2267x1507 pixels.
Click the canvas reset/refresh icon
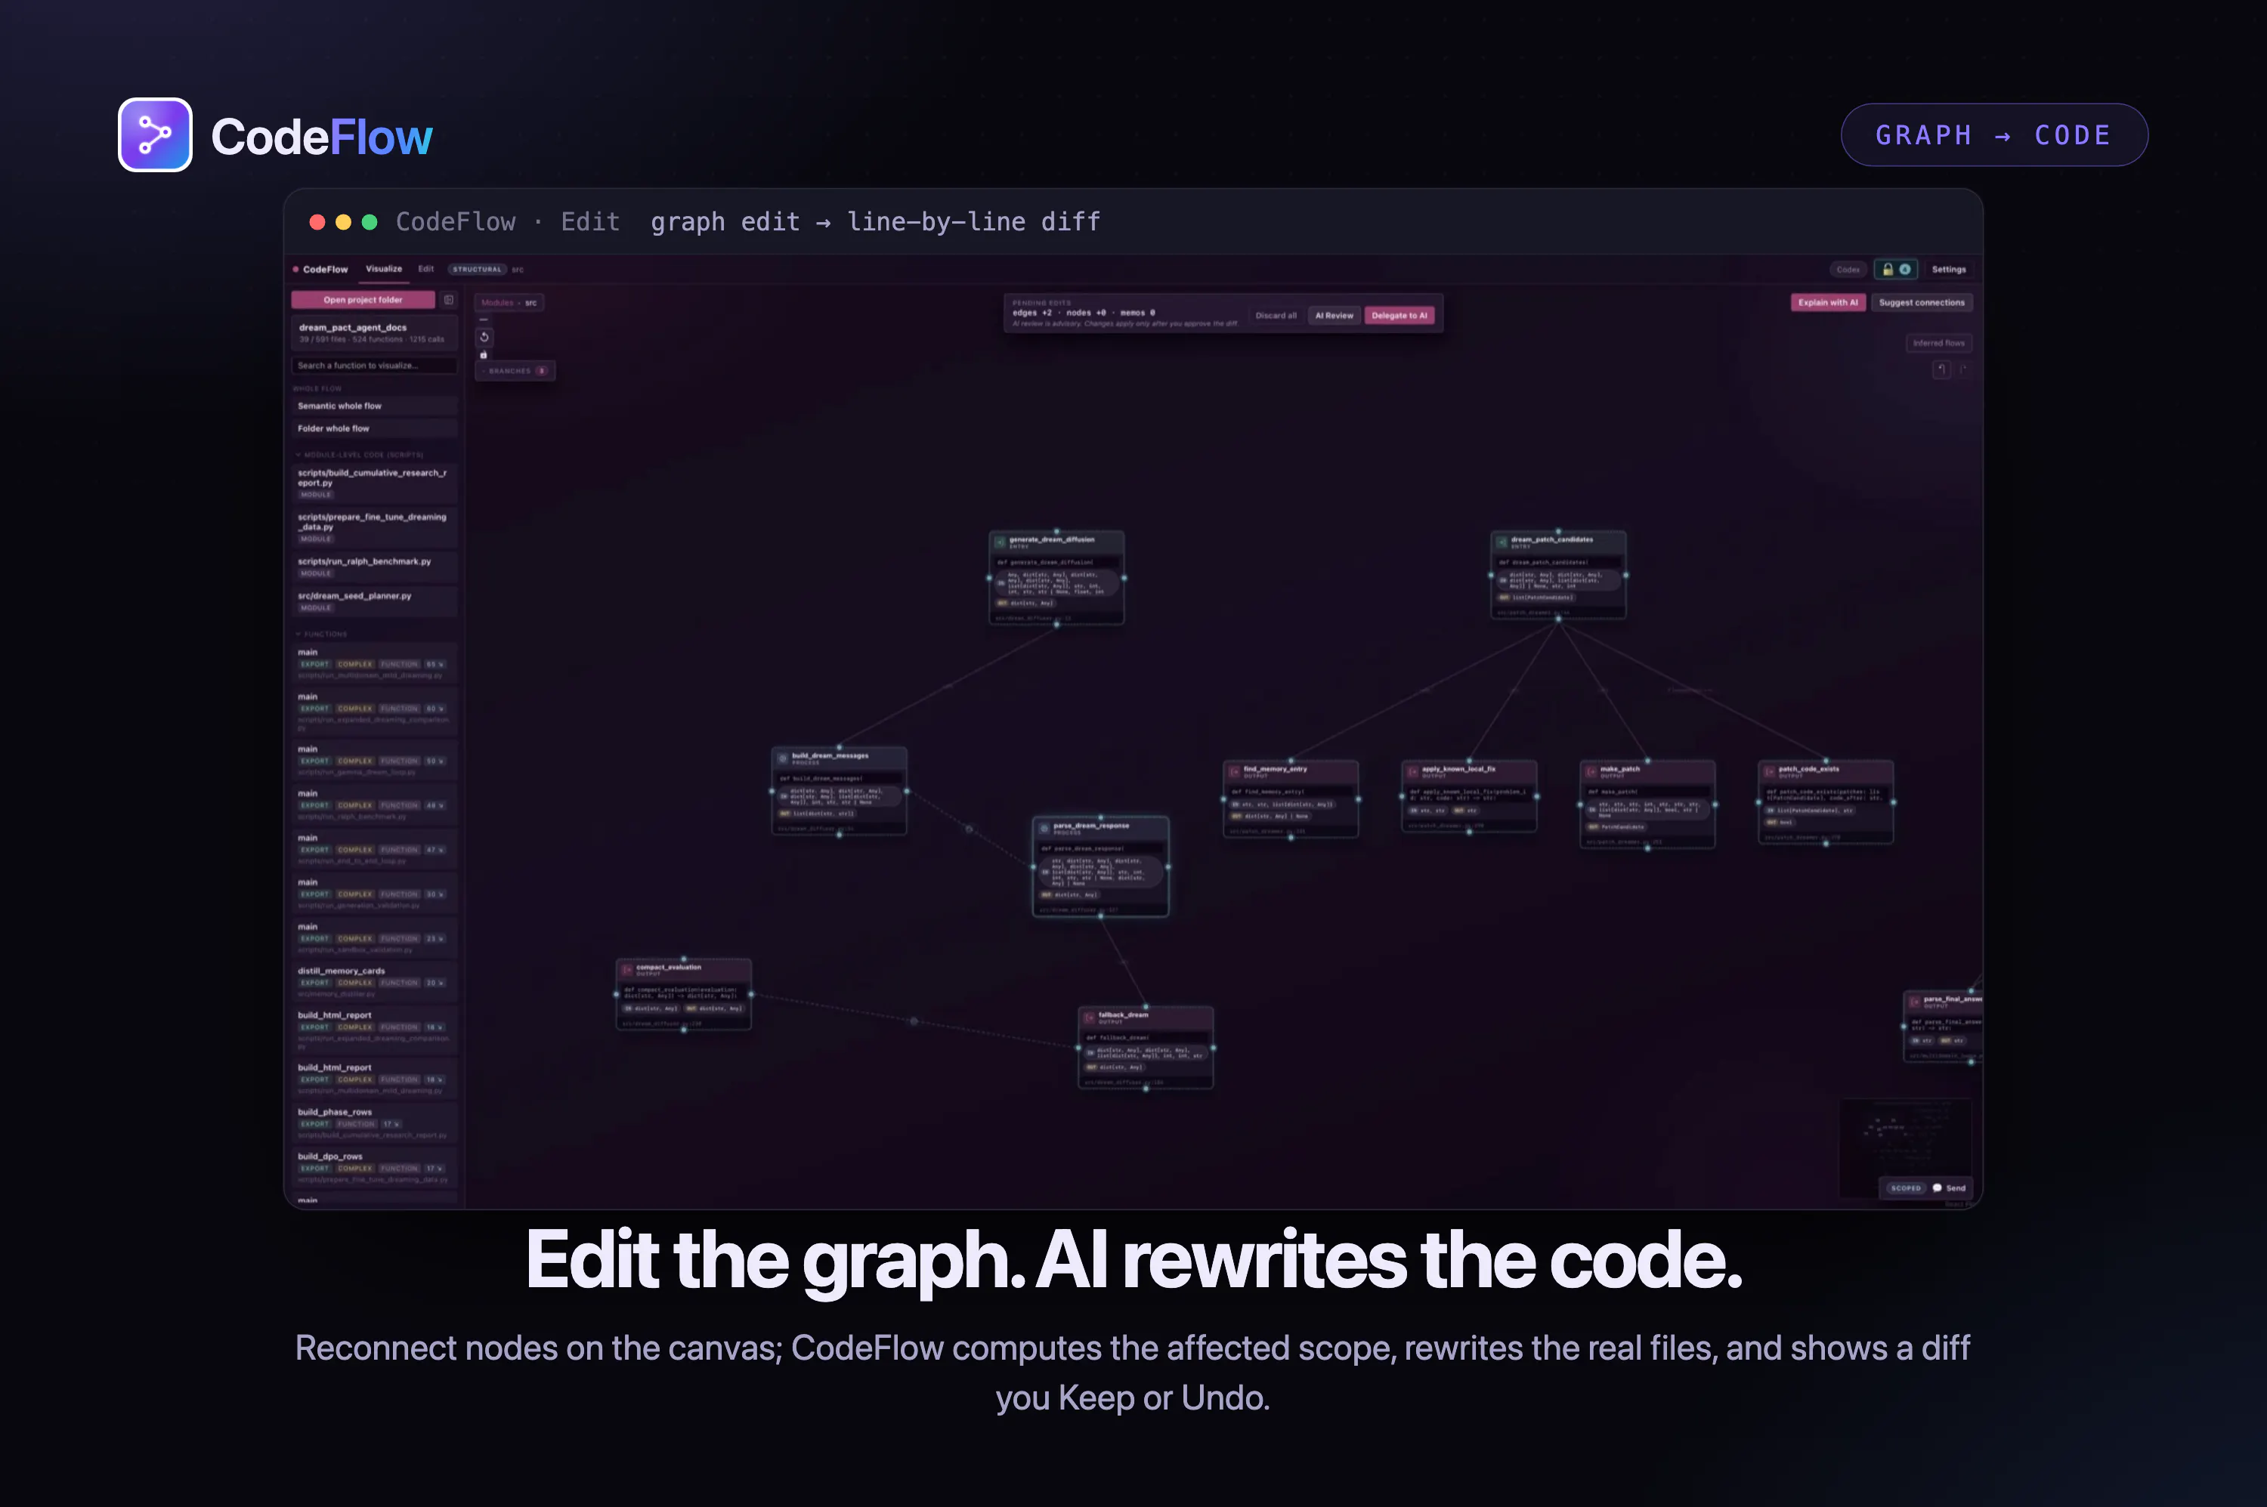(484, 338)
